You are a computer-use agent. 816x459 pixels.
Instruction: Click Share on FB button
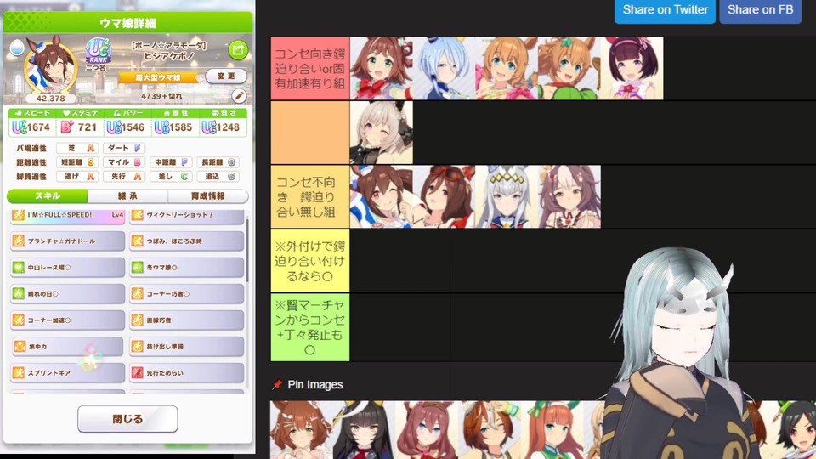760,10
